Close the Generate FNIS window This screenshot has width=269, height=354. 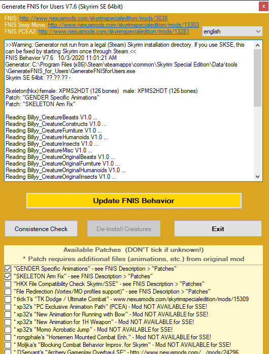(x=263, y=7)
